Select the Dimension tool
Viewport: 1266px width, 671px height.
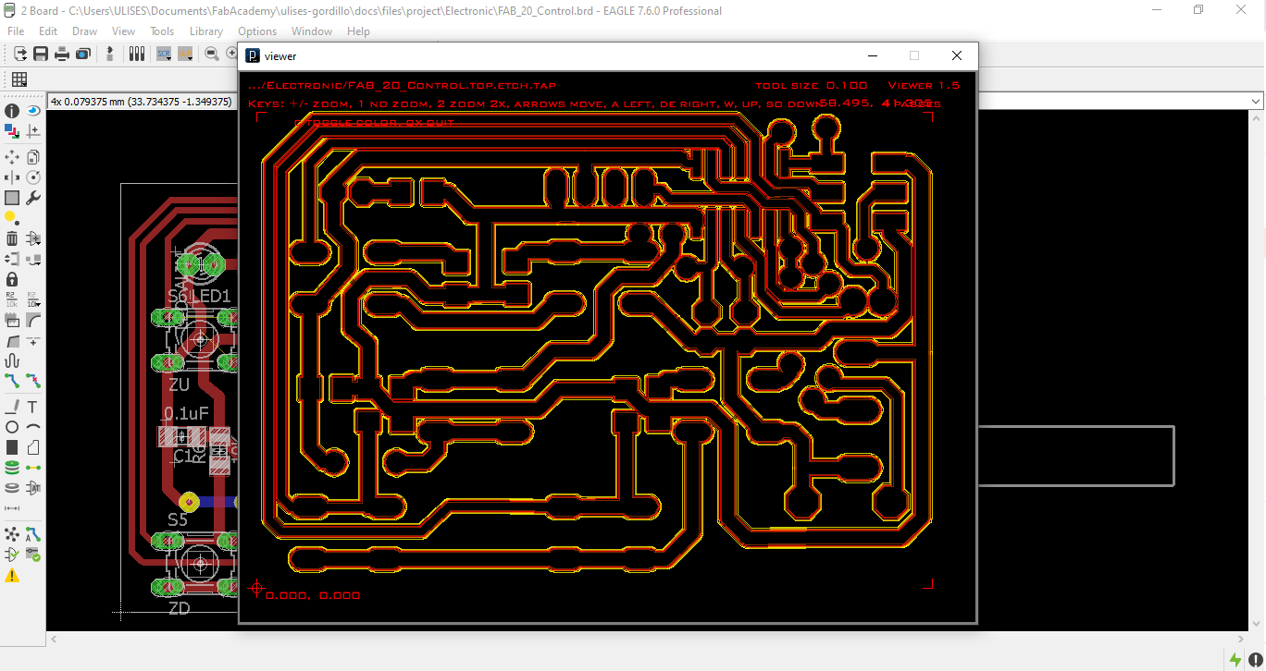coord(12,508)
